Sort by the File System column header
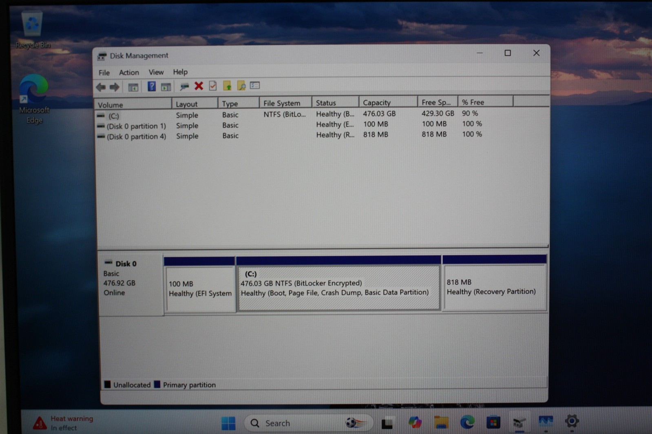652x434 pixels. [x=285, y=103]
